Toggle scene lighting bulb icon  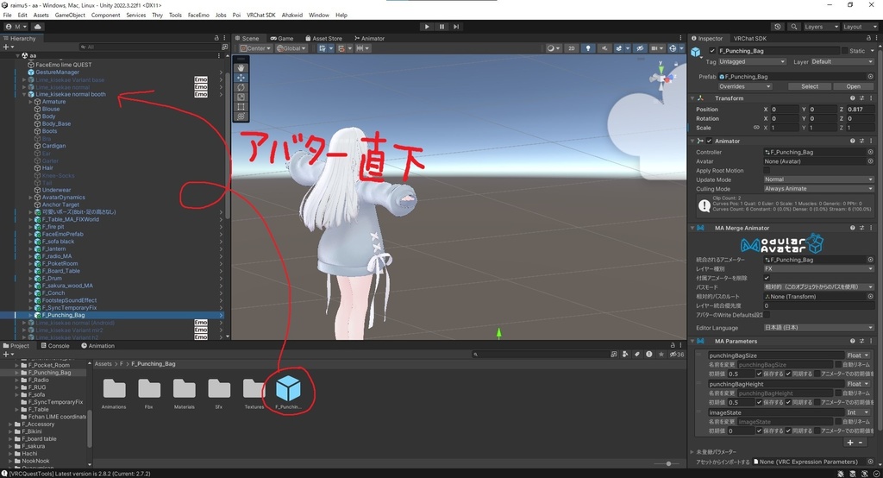point(588,48)
